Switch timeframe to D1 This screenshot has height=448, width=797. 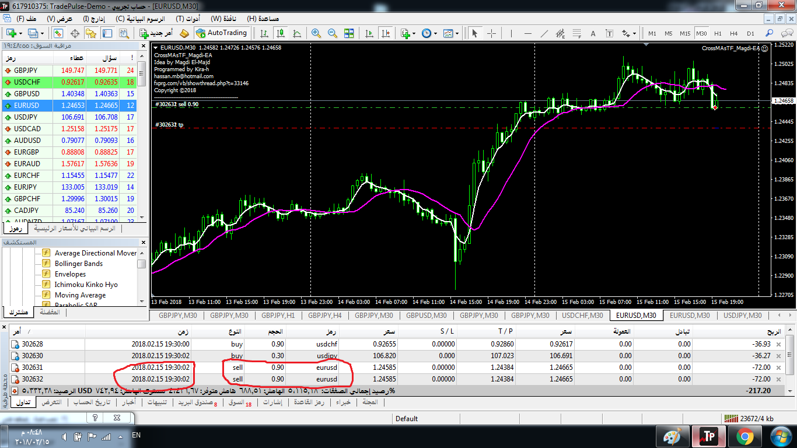pos(750,33)
